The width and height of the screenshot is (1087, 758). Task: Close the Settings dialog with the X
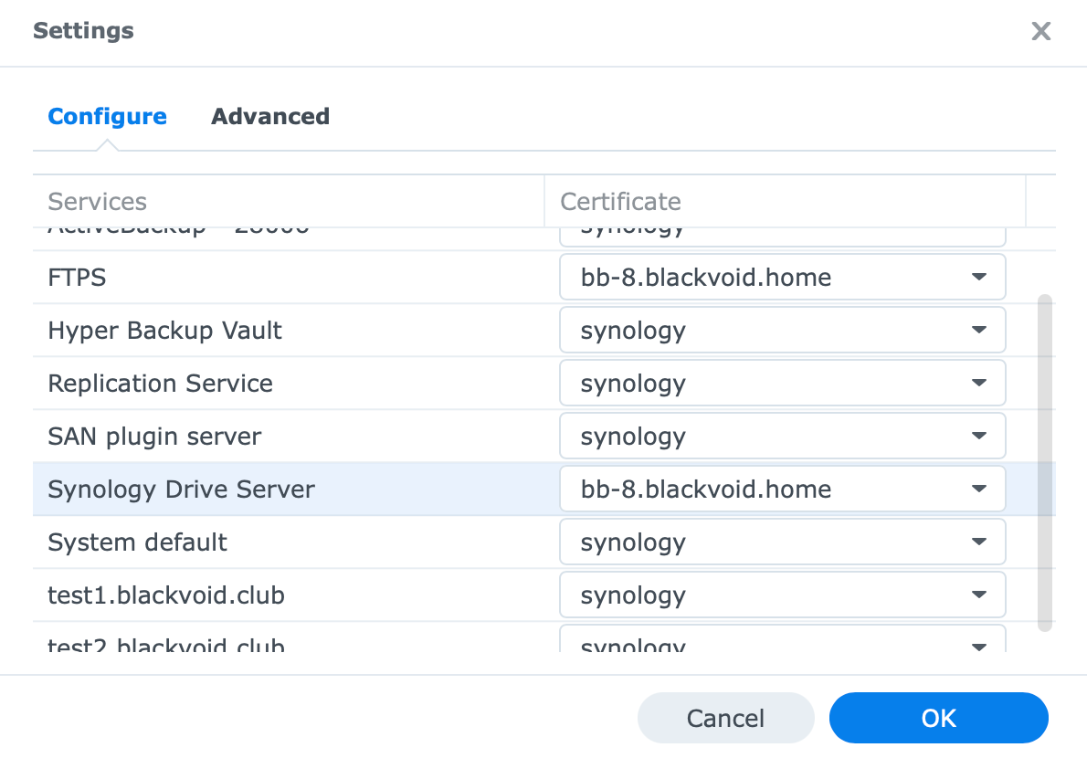[1040, 31]
